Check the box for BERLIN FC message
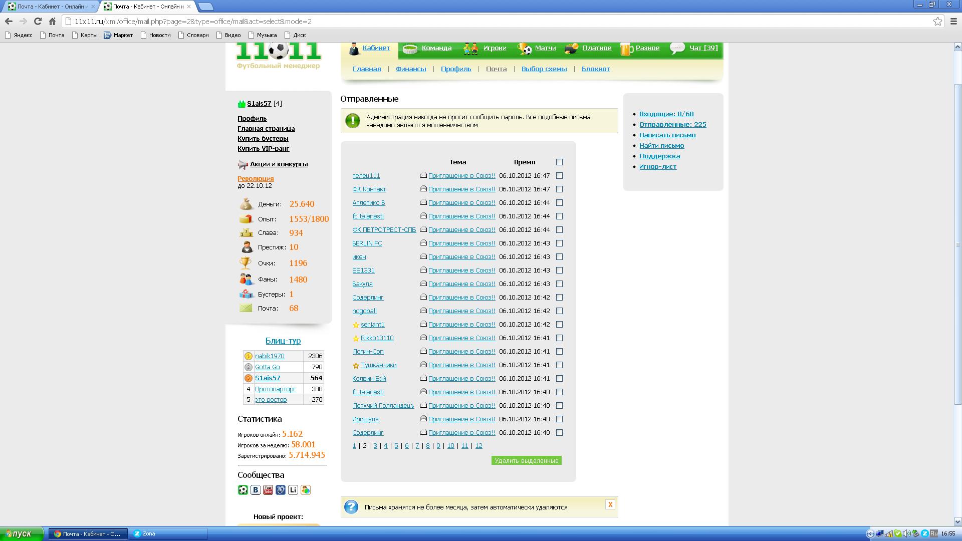 click(x=560, y=243)
